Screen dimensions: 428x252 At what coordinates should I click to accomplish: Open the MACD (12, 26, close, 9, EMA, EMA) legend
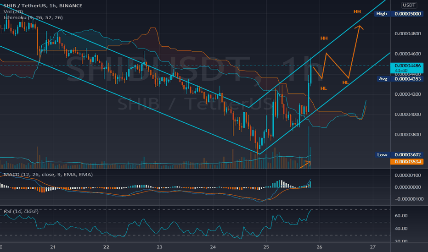point(48,175)
